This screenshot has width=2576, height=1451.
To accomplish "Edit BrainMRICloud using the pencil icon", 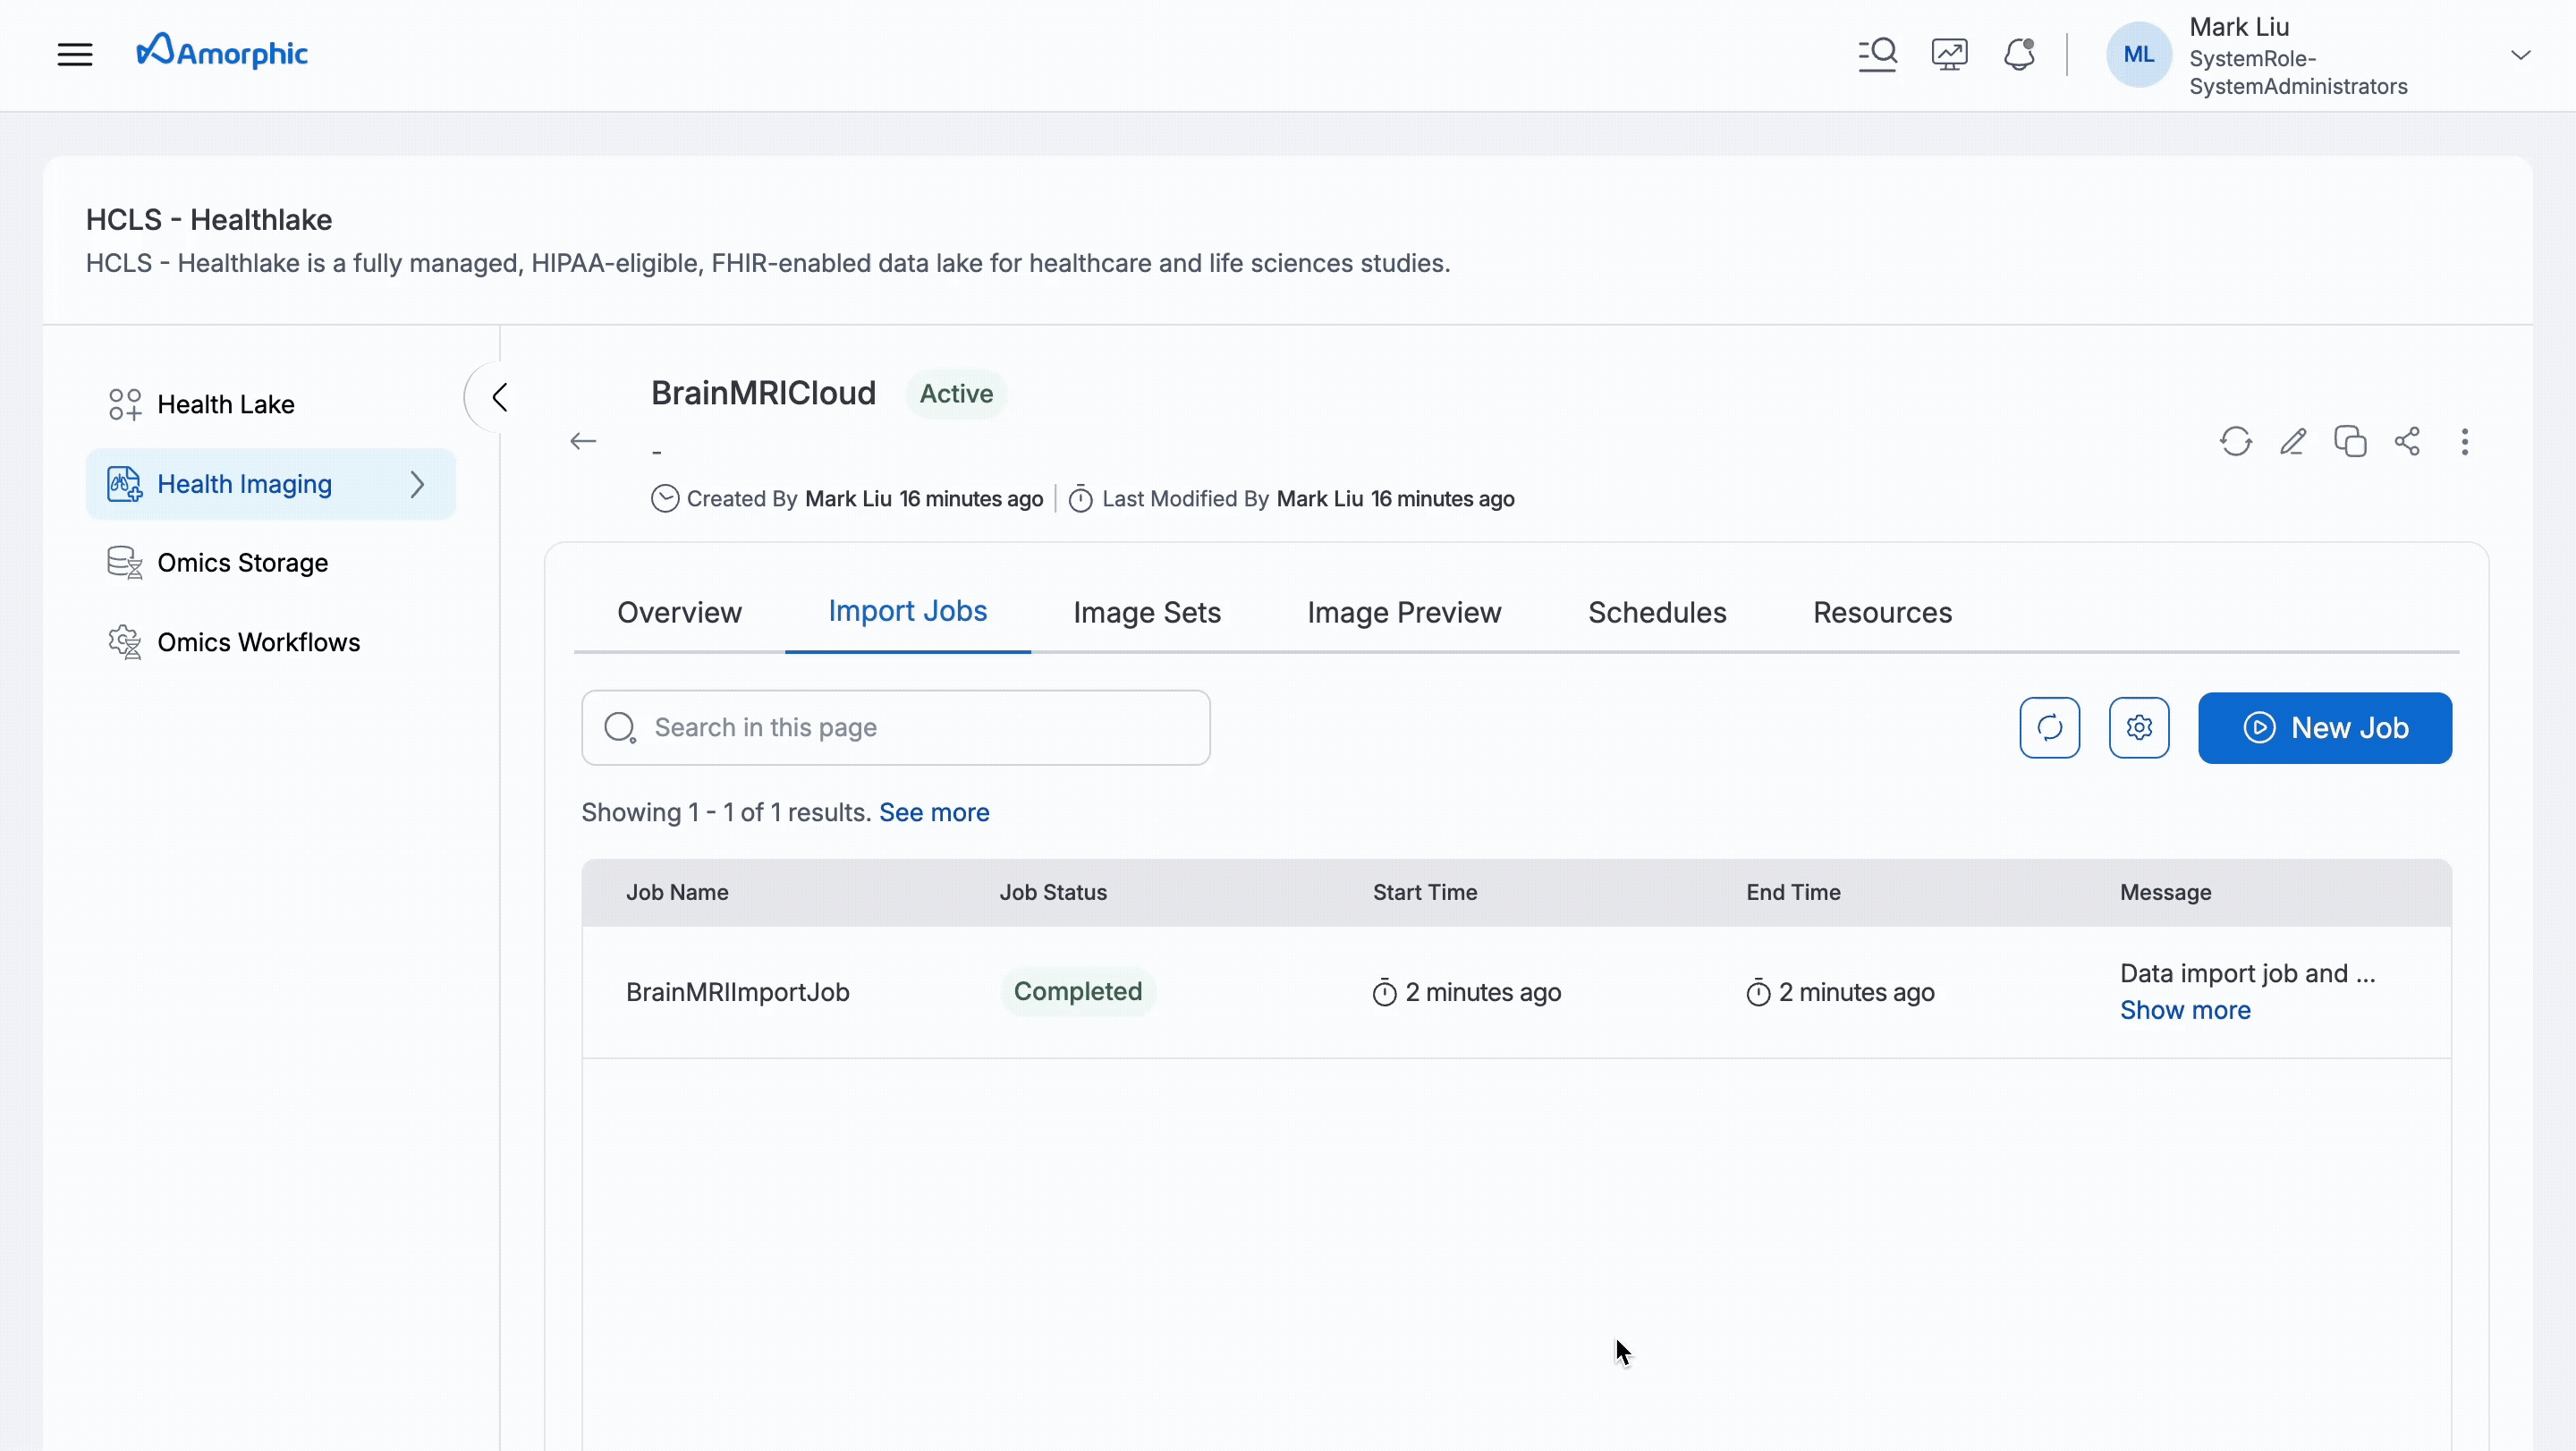I will [x=2294, y=441].
